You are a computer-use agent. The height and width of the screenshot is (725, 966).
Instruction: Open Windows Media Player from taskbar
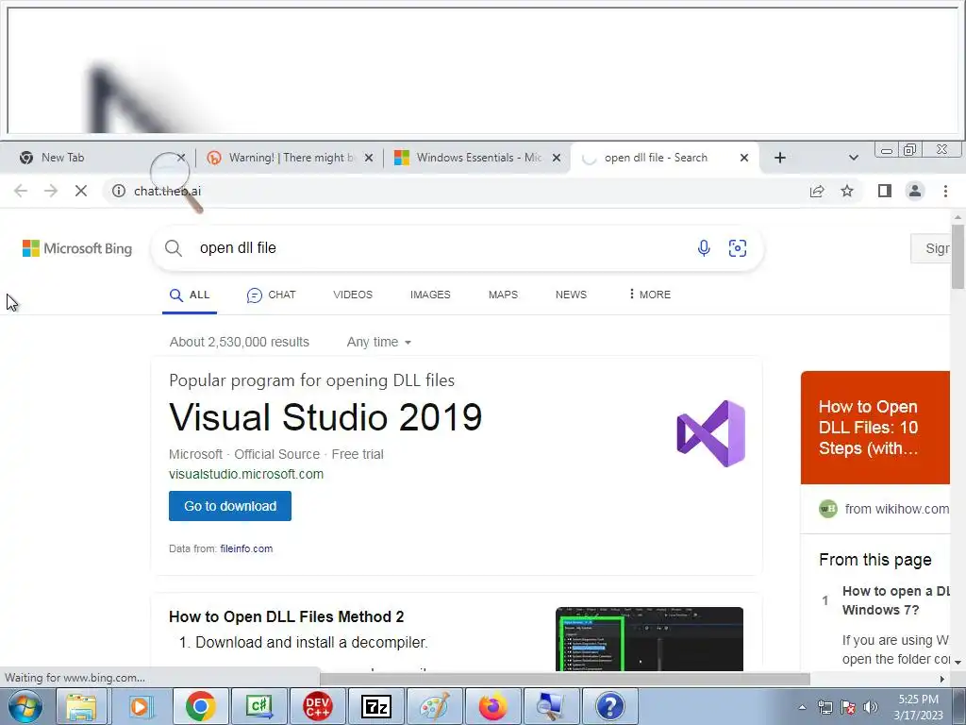141,706
